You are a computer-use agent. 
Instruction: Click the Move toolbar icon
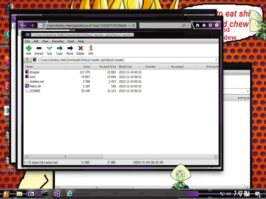70,48
